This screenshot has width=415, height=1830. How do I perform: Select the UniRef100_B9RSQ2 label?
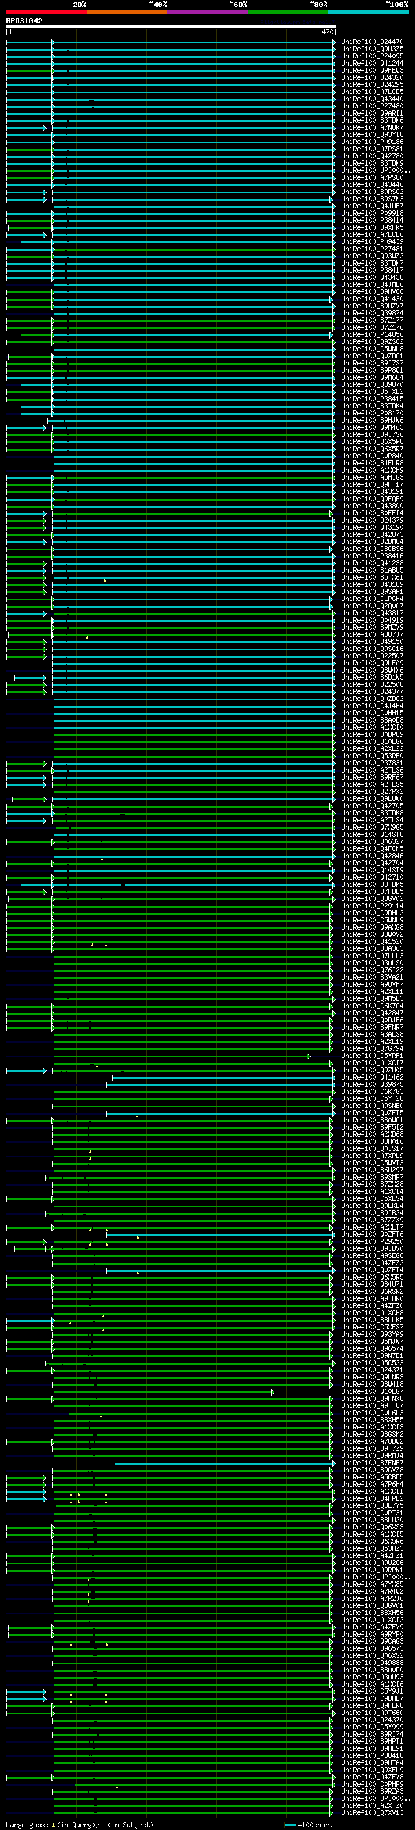click(372, 192)
